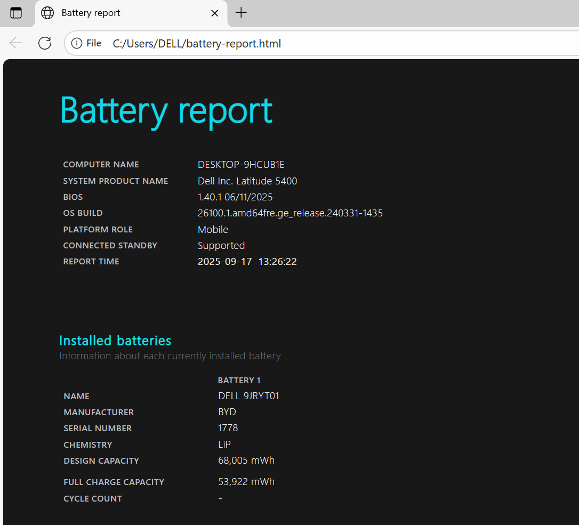Click the large Battery report heading
This screenshot has width=579, height=525.
166,110
